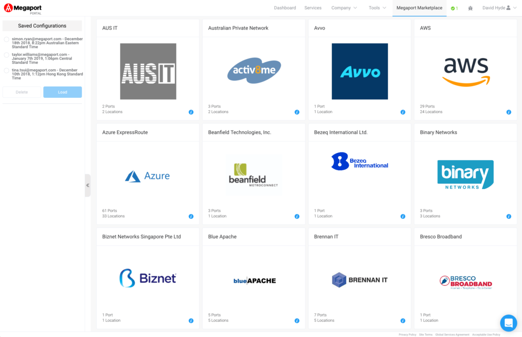
Task: Click the AUS IT card title
Action: pyautogui.click(x=110, y=29)
